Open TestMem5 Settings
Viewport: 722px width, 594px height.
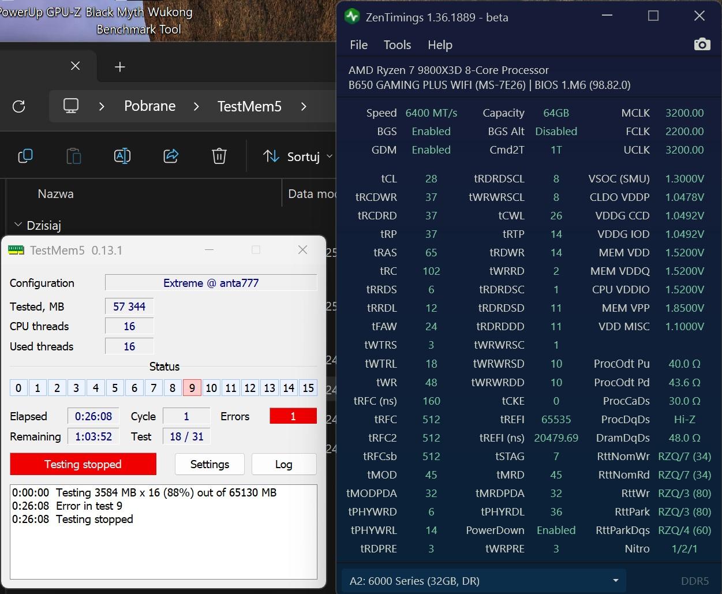pos(210,464)
